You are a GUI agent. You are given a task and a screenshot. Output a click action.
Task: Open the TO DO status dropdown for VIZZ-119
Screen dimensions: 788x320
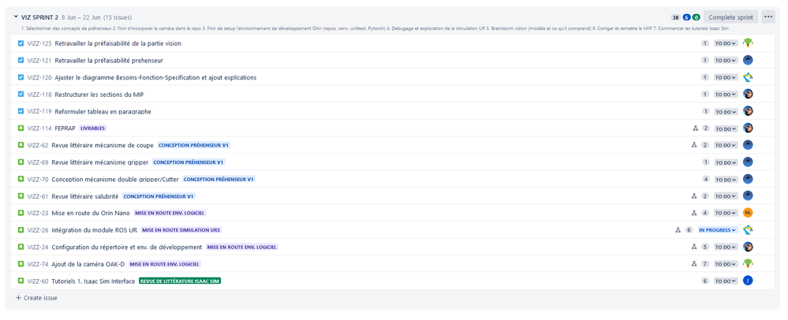pos(726,111)
